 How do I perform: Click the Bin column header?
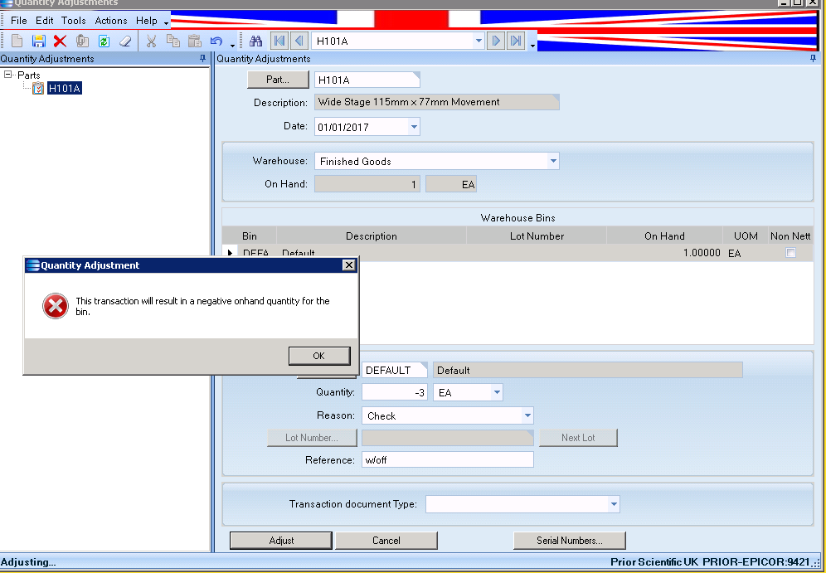coord(249,236)
